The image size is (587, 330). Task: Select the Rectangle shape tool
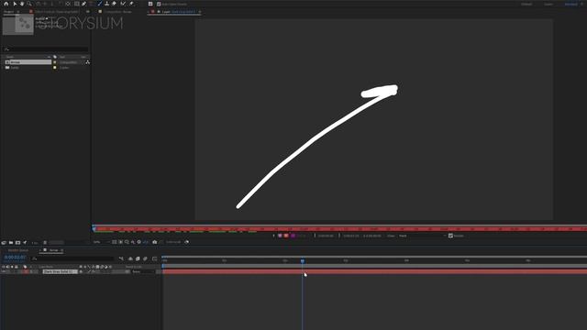coord(76,4)
